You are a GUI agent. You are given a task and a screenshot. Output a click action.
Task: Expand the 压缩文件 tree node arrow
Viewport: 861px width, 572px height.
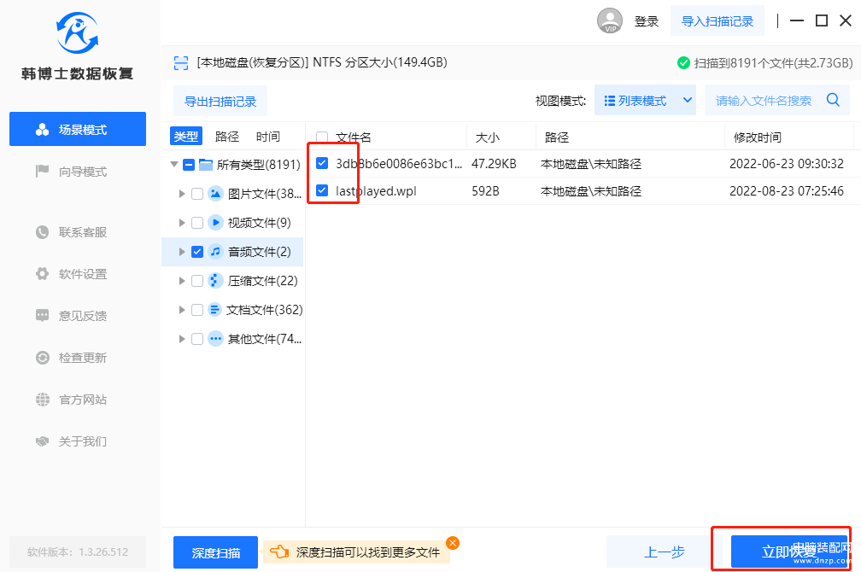pyautogui.click(x=182, y=281)
